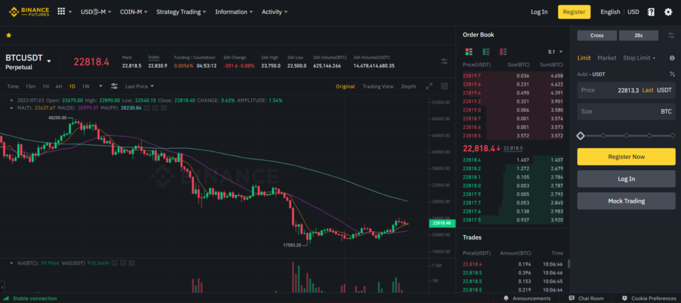This screenshot has width=681, height=303.
Task: Open the Information menu
Action: coord(234,12)
